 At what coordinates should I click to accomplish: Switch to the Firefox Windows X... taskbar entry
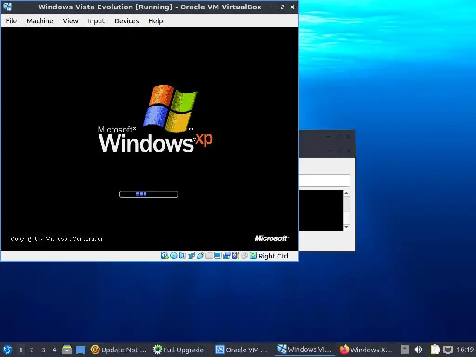[x=366, y=350]
